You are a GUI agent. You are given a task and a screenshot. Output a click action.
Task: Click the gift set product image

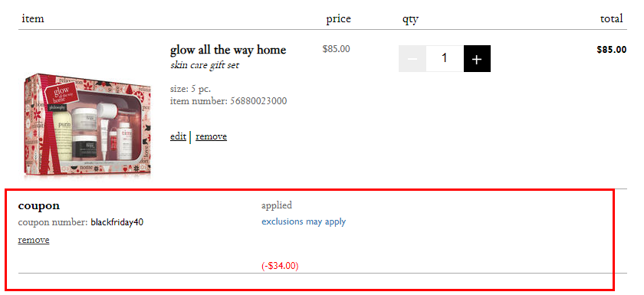point(87,126)
